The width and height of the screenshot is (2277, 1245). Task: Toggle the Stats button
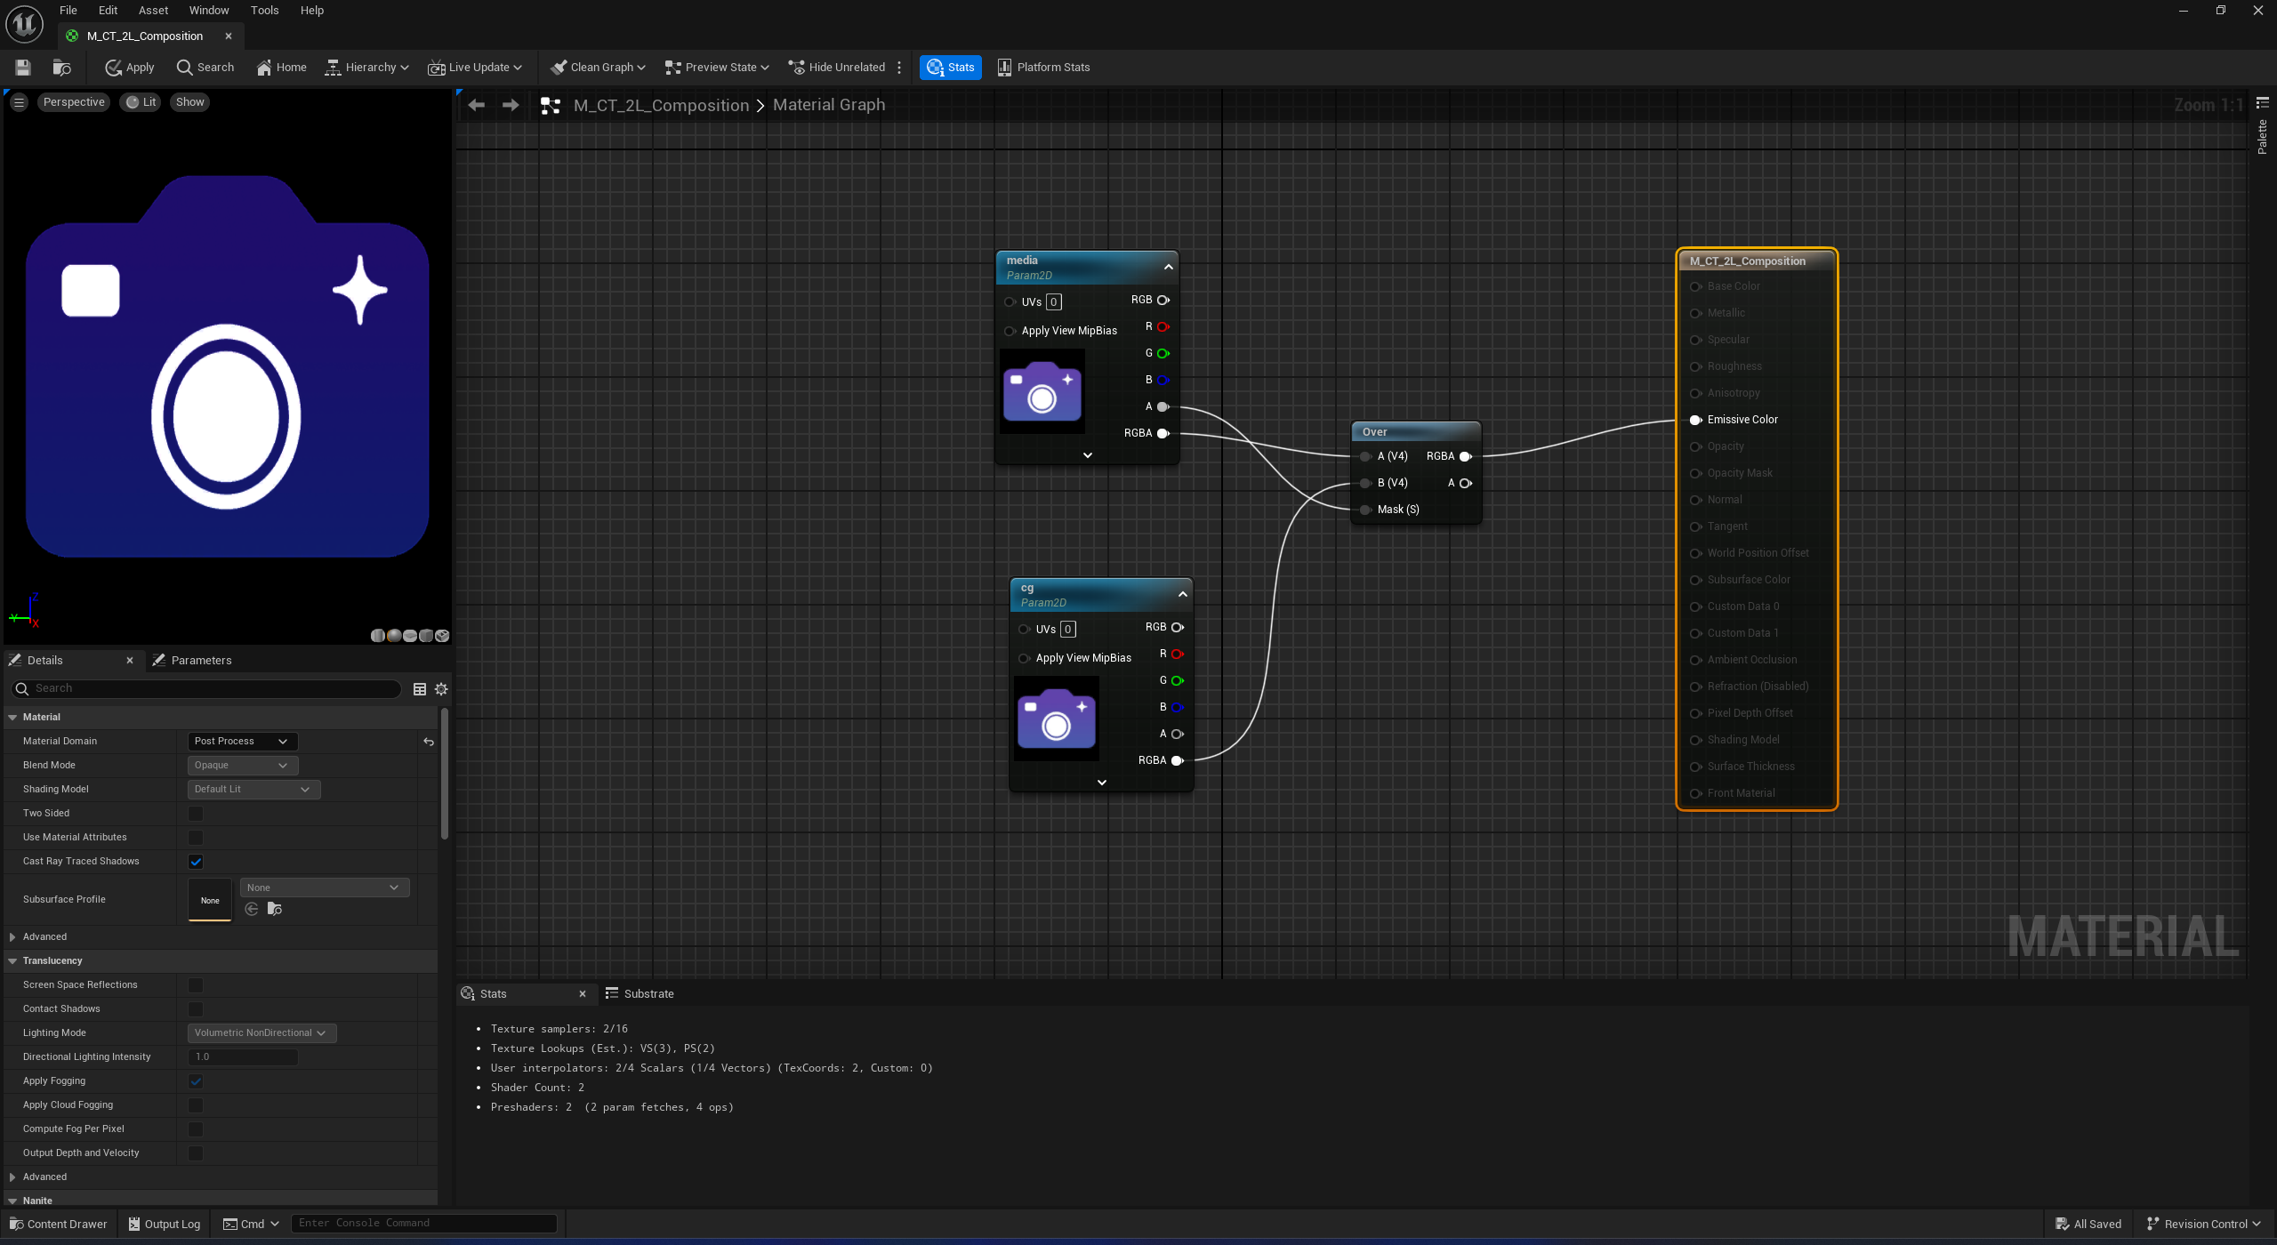pyautogui.click(x=950, y=68)
